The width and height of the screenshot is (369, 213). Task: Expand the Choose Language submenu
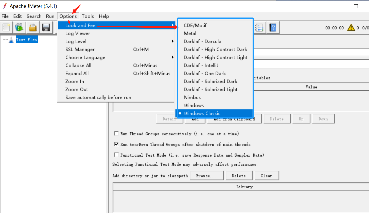117,57
